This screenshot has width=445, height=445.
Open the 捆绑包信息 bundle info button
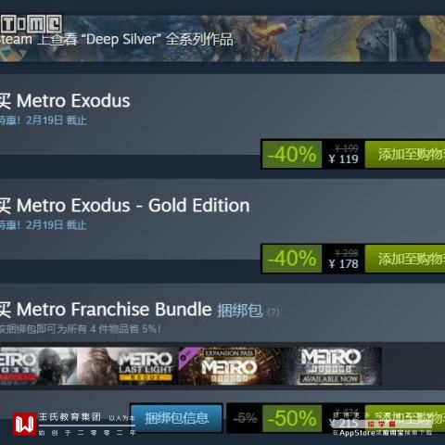176,418
